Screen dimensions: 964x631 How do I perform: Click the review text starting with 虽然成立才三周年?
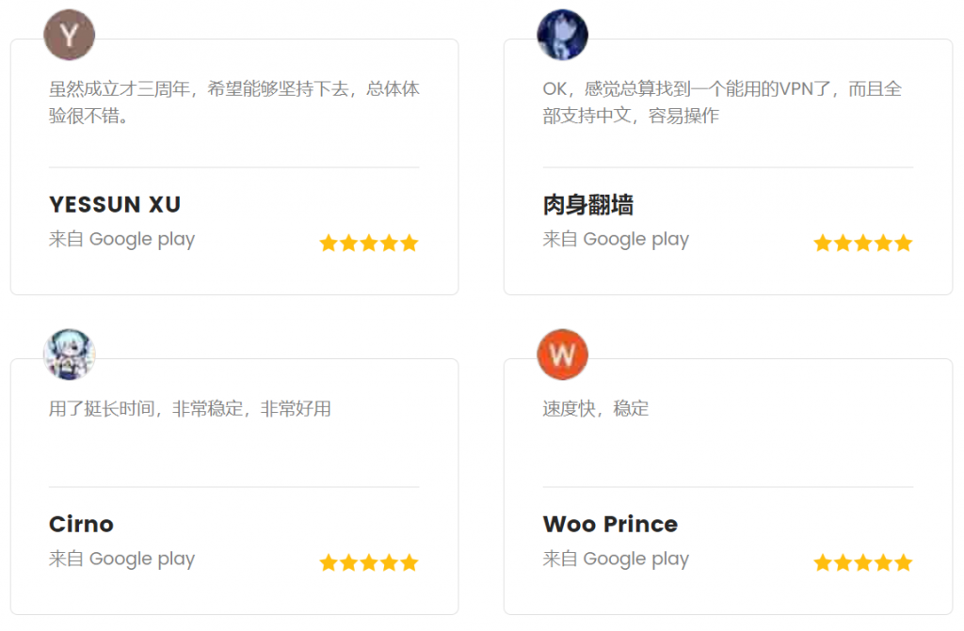click(233, 103)
